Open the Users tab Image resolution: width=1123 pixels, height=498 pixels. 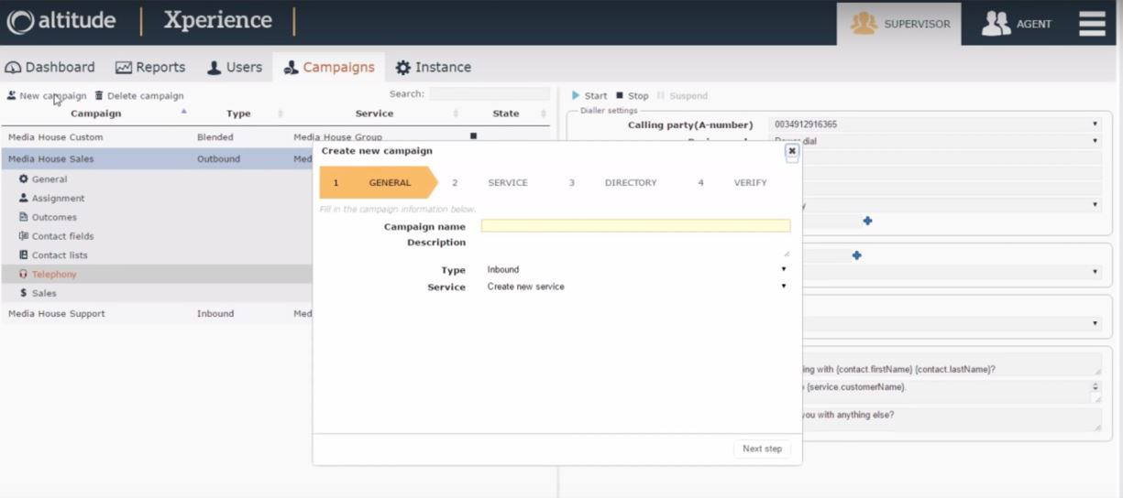(x=234, y=67)
